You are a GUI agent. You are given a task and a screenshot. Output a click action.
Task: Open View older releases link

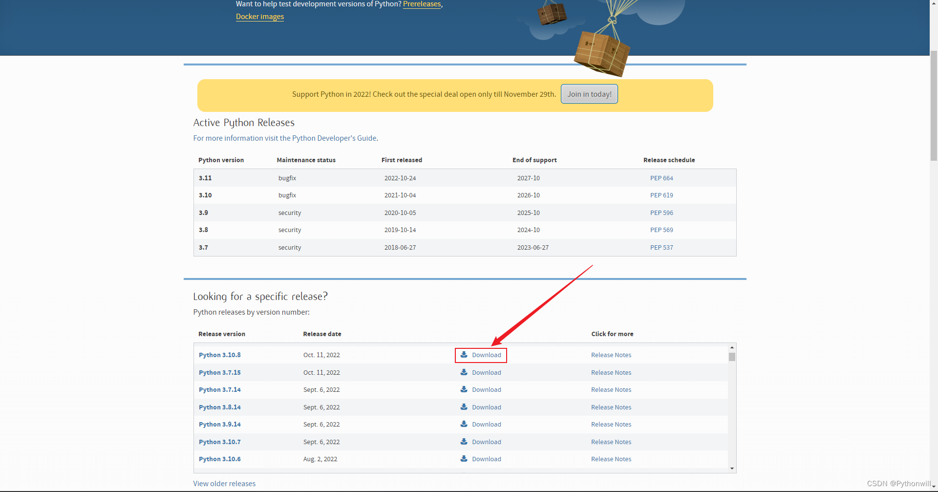click(224, 484)
